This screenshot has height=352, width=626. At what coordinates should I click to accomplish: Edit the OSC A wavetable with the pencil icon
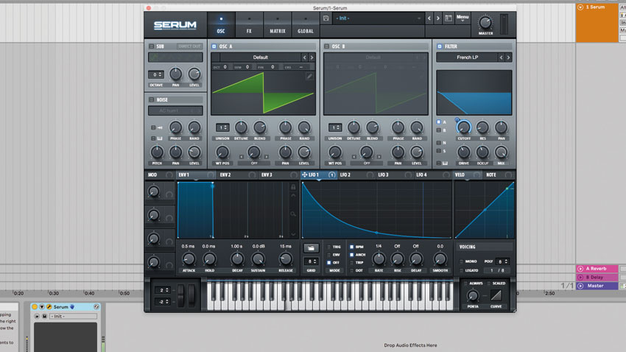click(x=309, y=77)
